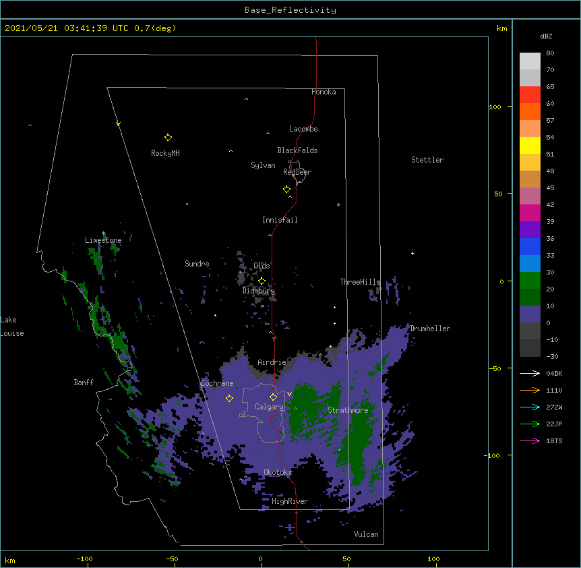The image size is (581, 568).
Task: Click the Ponoka label
Action: [x=324, y=92]
